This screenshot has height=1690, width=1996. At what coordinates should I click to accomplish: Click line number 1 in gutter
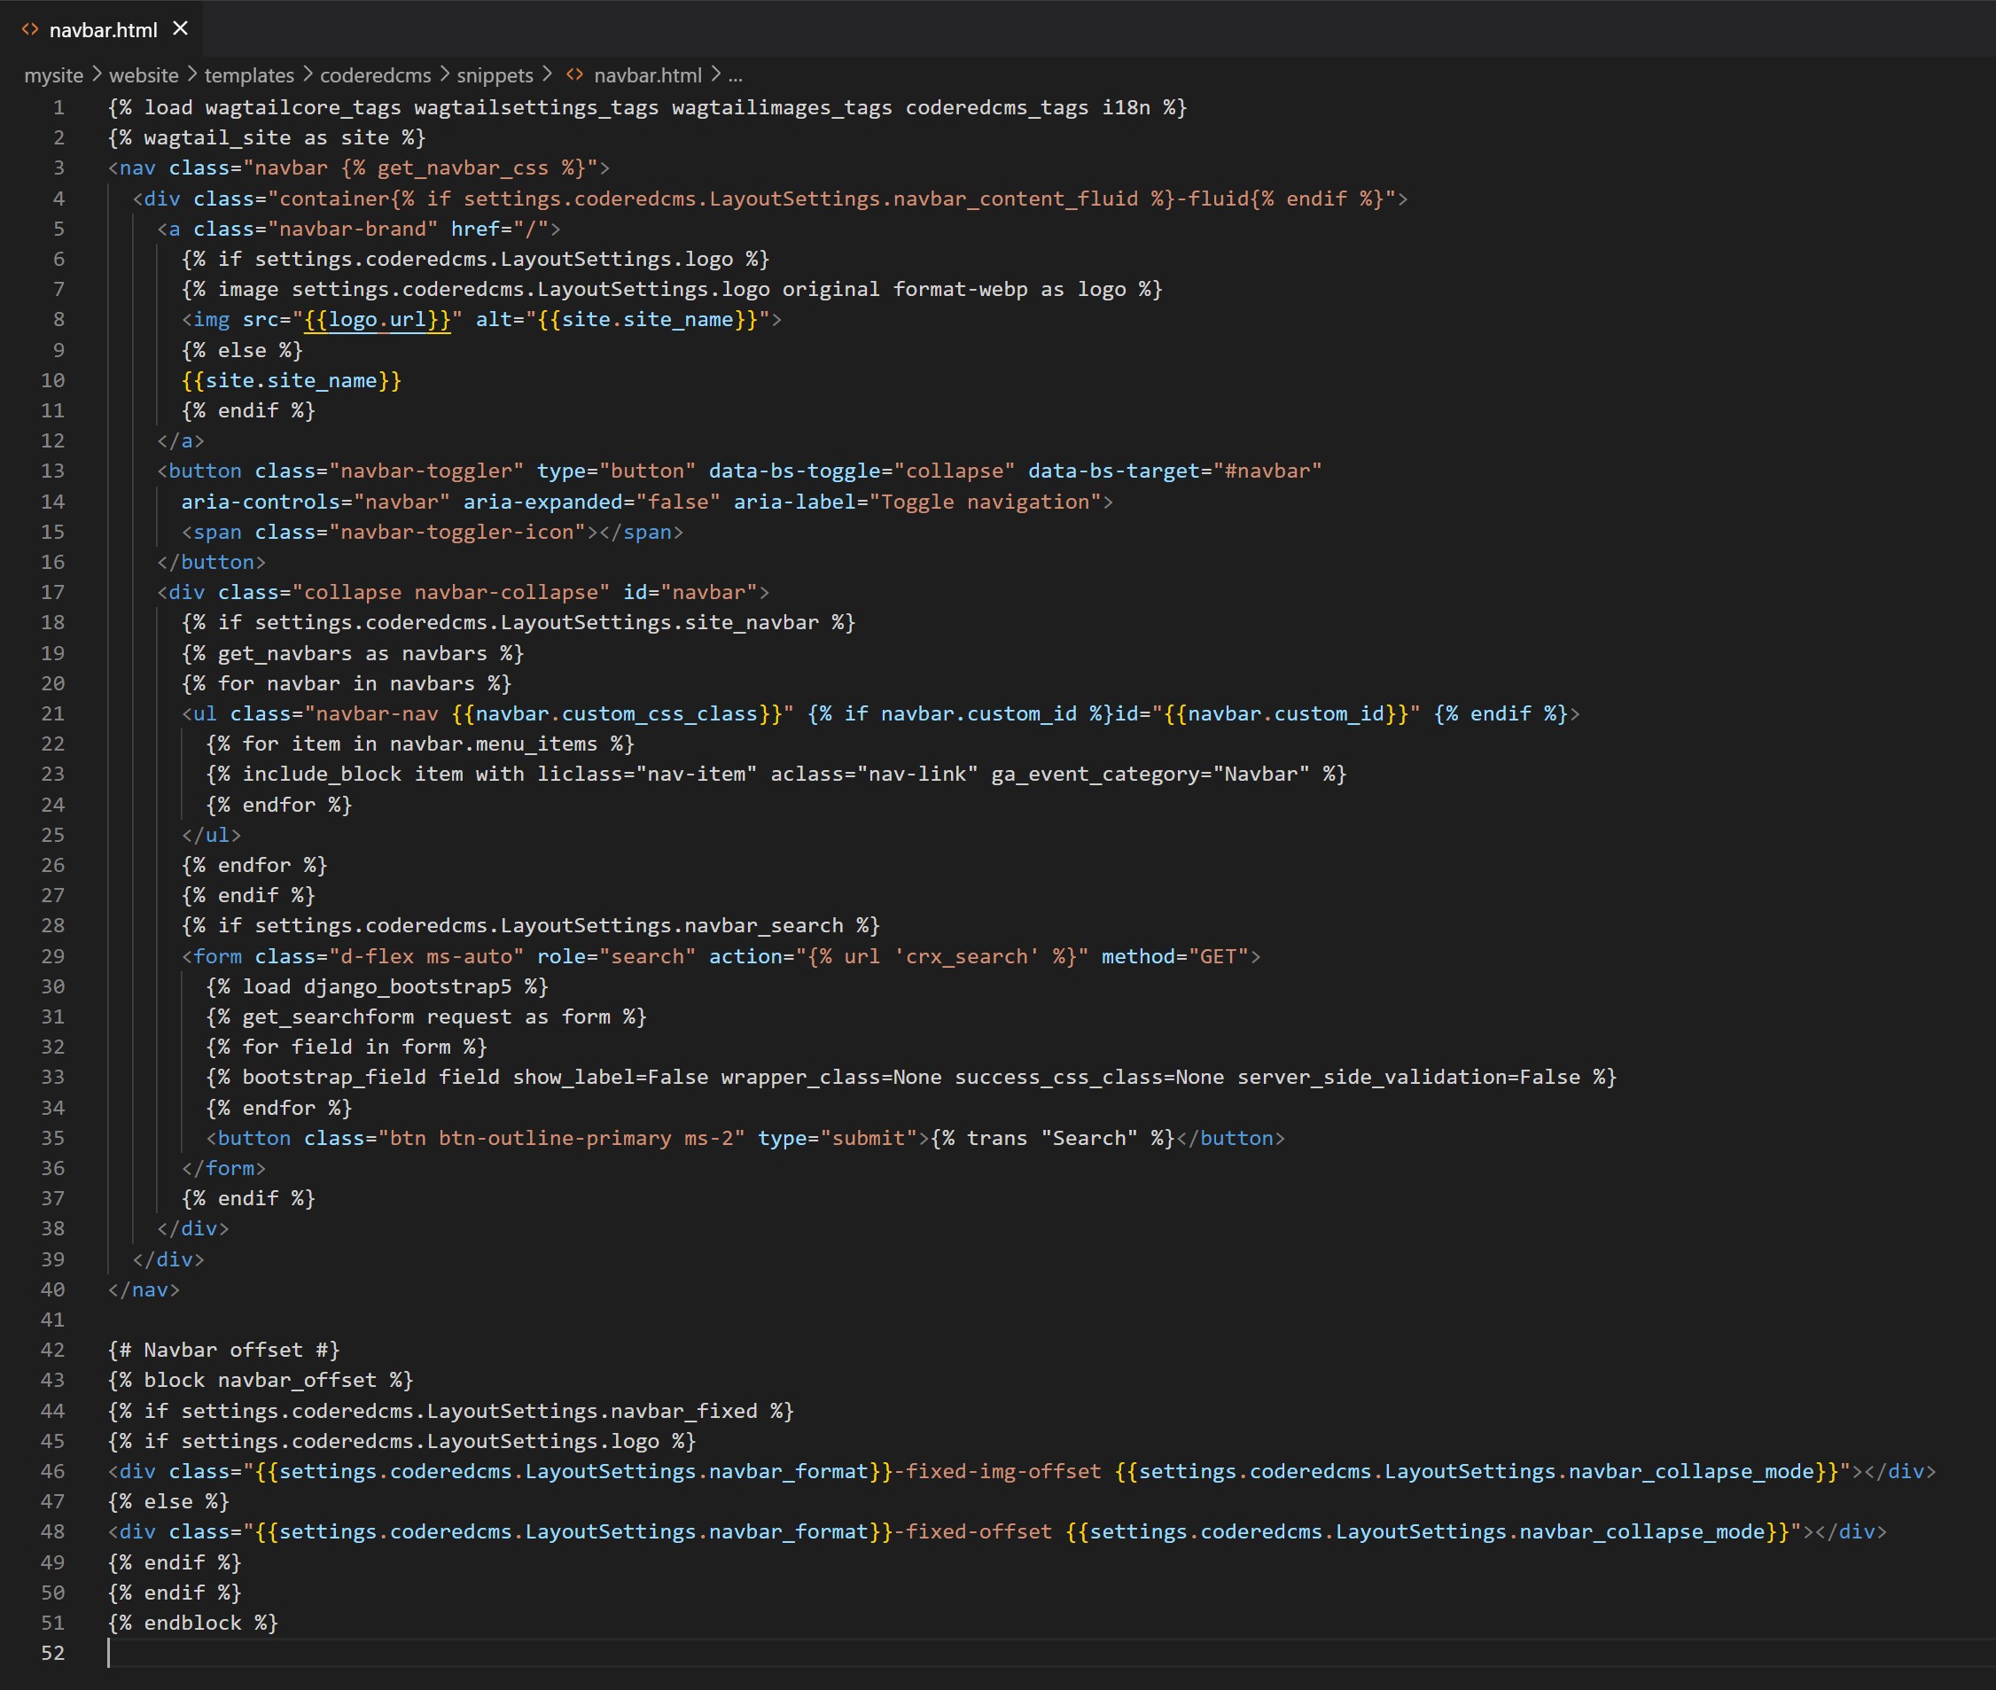pos(58,107)
